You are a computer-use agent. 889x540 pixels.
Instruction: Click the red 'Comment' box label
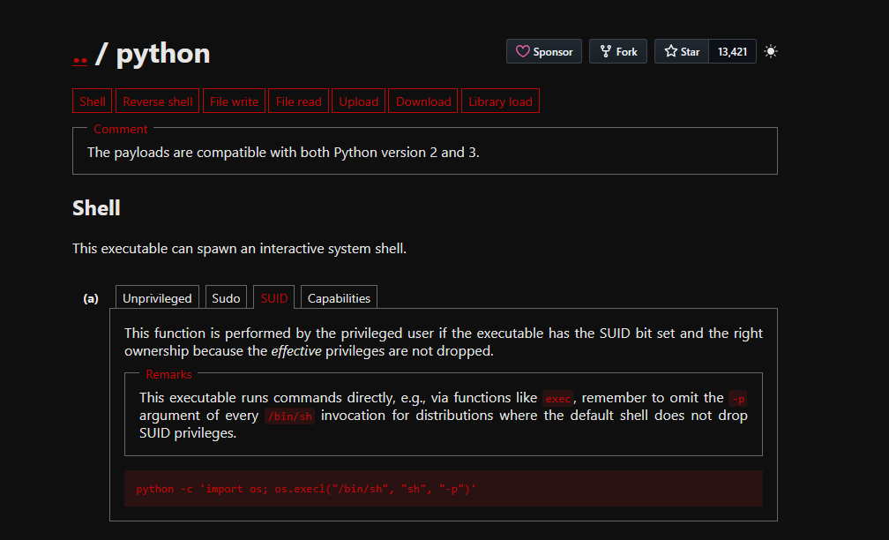pos(120,130)
